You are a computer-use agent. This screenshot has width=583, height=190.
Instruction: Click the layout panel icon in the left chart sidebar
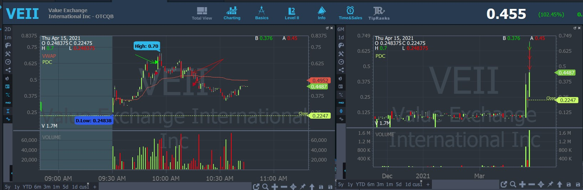[8, 87]
